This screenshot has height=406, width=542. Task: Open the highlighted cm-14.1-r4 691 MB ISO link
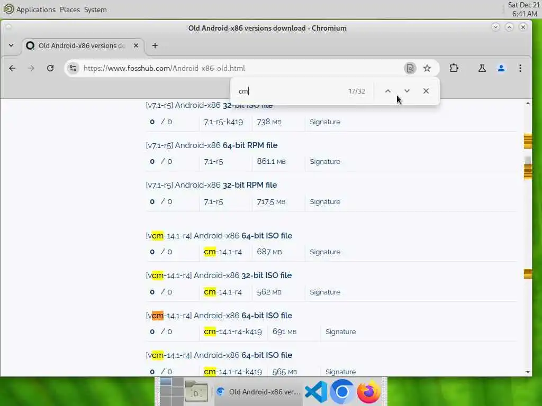(219, 316)
